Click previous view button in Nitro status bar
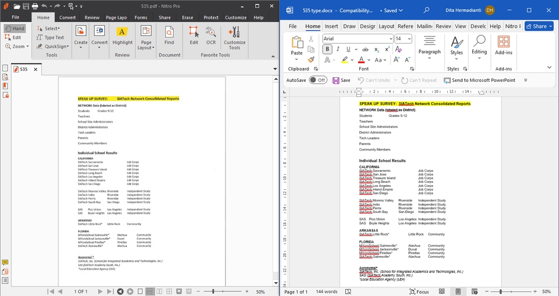Viewport: 559px width, 296px height. click(x=121, y=291)
